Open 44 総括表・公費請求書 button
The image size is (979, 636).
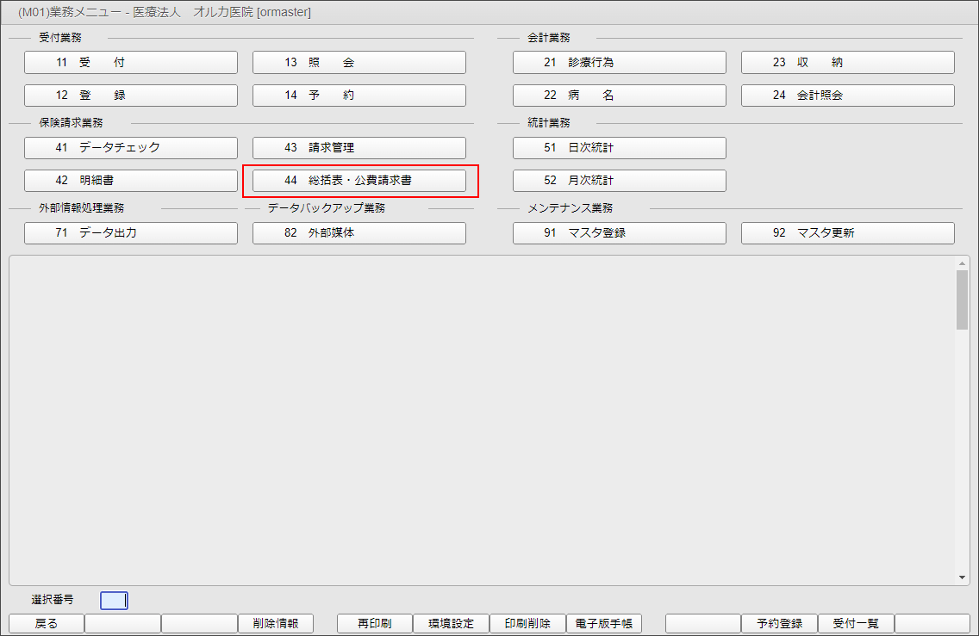tap(359, 181)
